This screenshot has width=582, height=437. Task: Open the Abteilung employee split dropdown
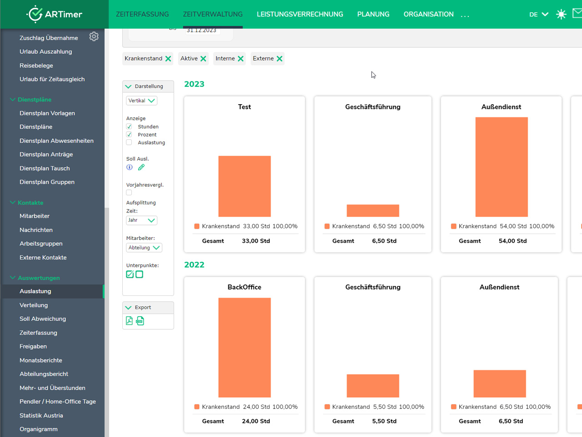tap(144, 248)
